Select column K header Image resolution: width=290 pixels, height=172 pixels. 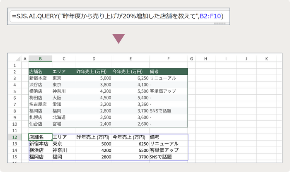[266, 59]
